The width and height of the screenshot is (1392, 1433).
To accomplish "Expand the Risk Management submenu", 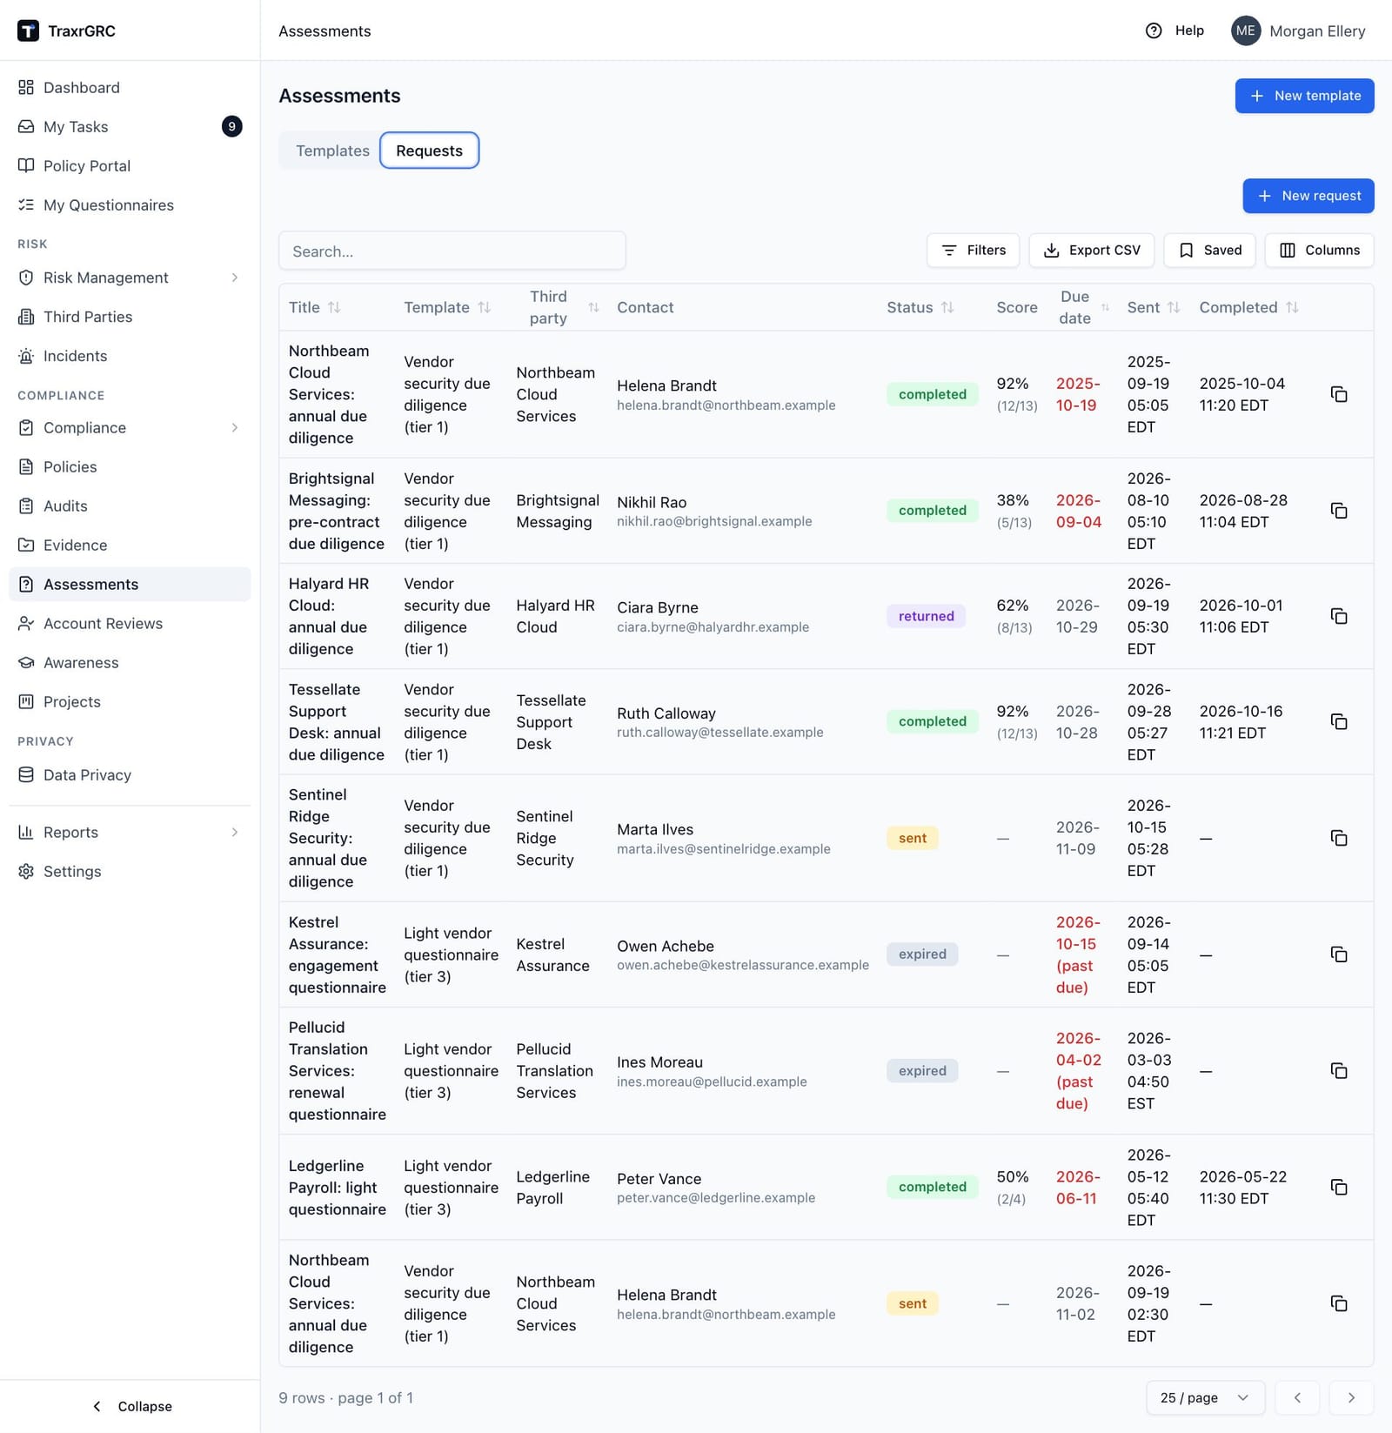I will click(x=235, y=278).
